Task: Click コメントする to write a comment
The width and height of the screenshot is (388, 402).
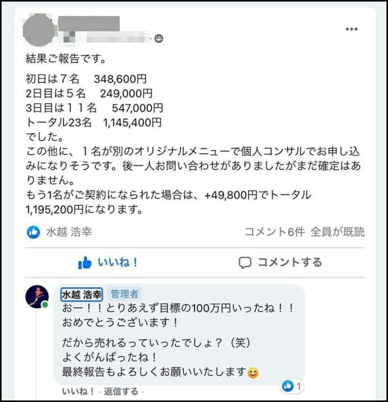Action: [280, 263]
